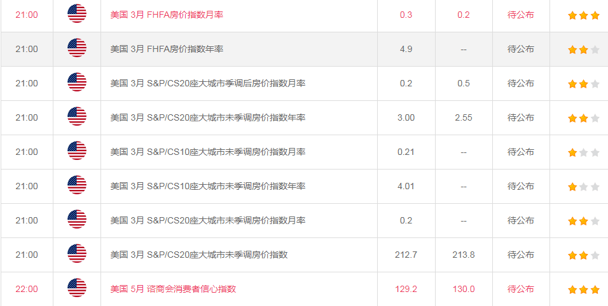Open S&P/CS10座大城市未季调房价指数年率 event
608x306 pixels.
point(208,186)
